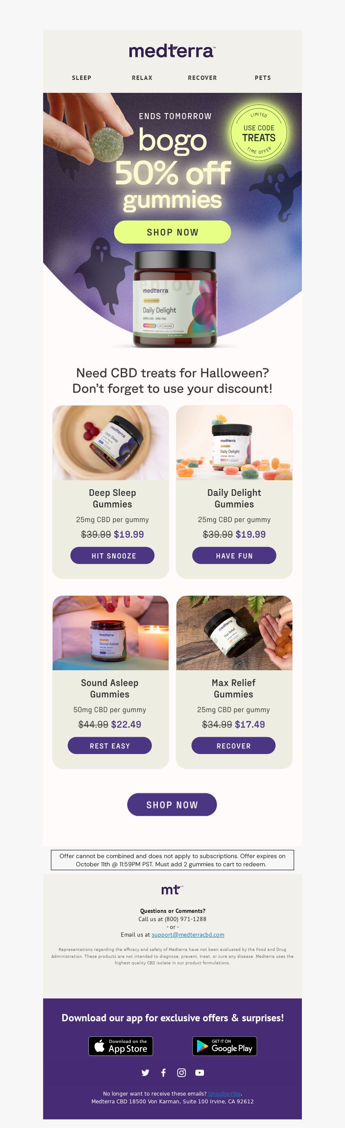Open the Facebook social icon

[163, 1072]
